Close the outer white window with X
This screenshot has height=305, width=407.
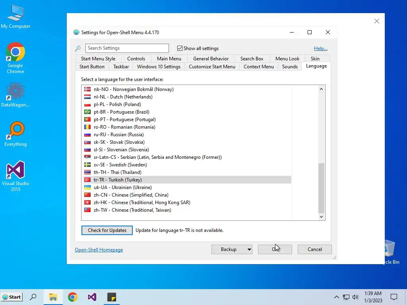[377, 21]
